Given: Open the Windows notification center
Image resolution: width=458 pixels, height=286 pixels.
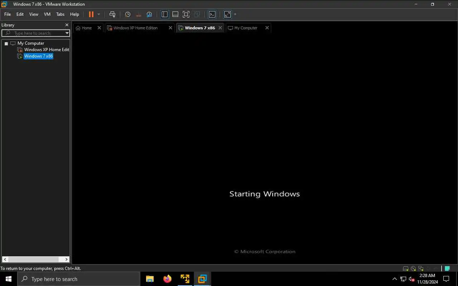Looking at the screenshot, I should pos(447,279).
